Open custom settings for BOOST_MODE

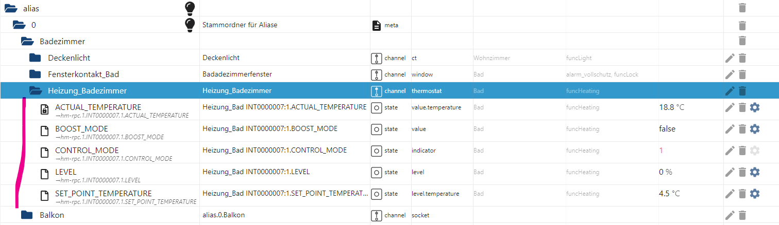point(755,129)
